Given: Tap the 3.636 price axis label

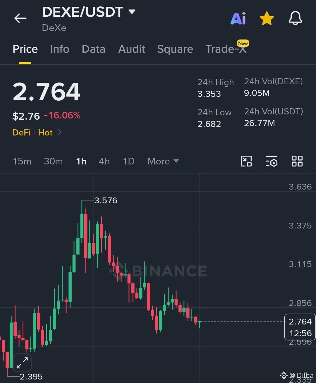Looking at the screenshot, I should coord(300,187).
